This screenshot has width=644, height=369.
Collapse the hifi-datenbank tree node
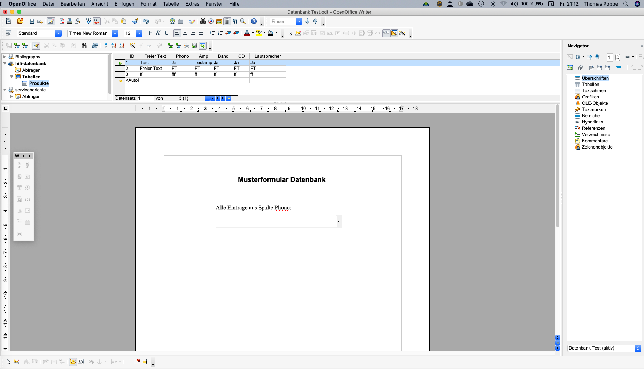[x=5, y=64]
